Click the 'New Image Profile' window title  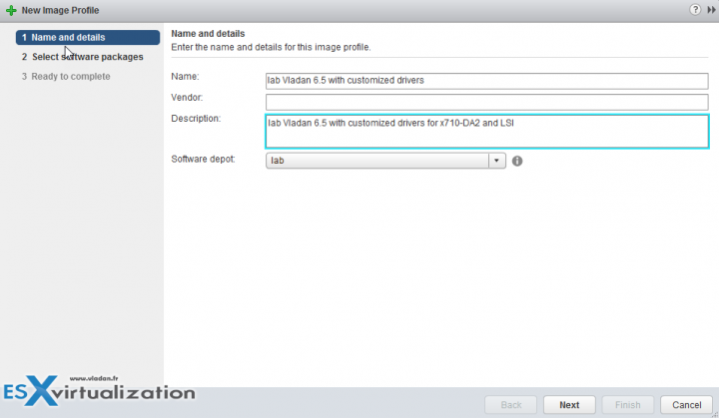[60, 10]
